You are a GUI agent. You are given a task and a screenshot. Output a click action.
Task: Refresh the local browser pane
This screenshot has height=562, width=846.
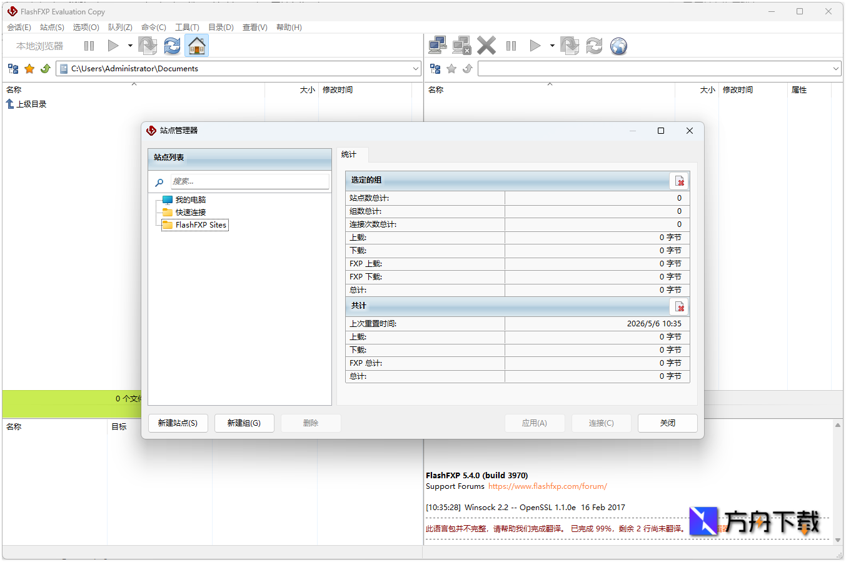coord(172,46)
